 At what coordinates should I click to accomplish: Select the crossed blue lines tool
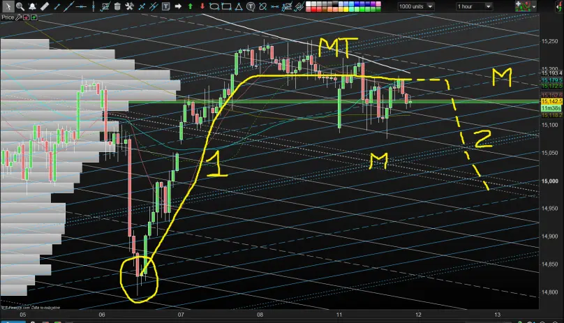coord(142,6)
